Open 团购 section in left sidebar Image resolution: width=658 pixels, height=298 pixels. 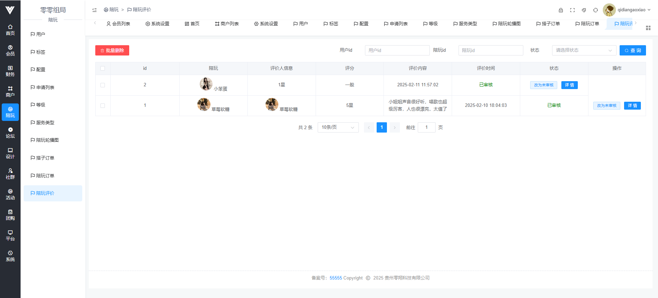pos(10,215)
